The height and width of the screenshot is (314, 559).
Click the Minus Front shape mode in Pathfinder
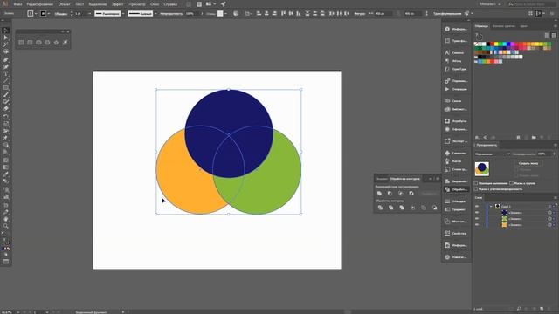coord(390,194)
